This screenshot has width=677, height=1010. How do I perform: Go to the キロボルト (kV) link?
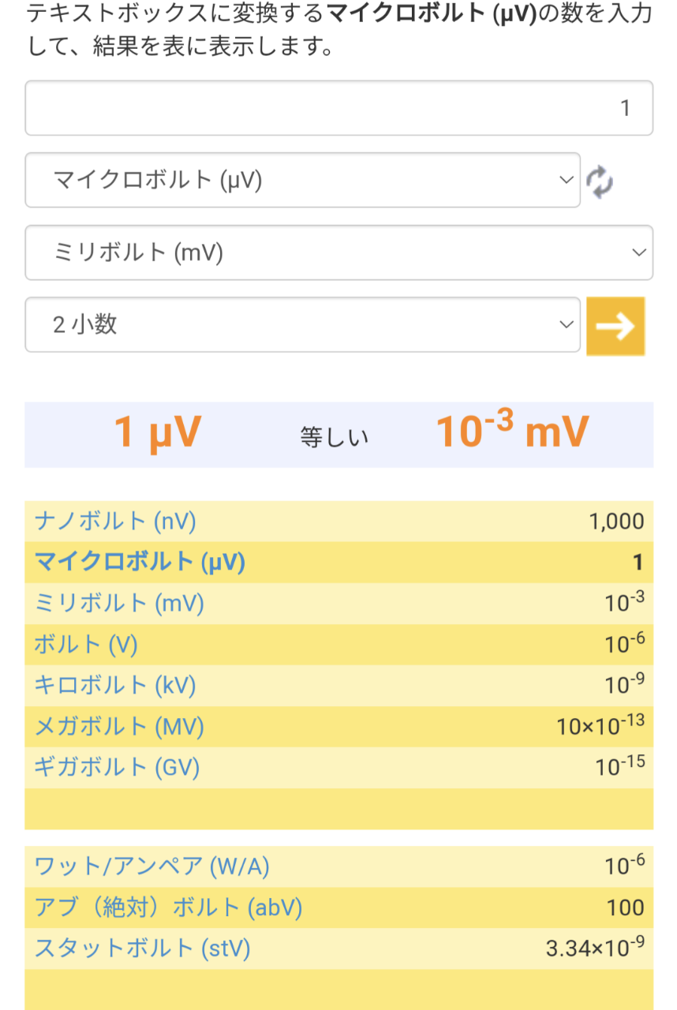[x=115, y=685]
